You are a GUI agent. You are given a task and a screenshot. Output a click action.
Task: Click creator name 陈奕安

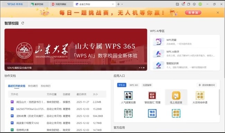66,130
